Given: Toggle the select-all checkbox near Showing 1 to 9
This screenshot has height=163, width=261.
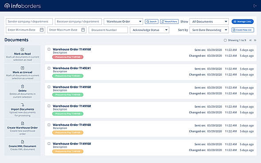Looking at the screenshot, I should click(225, 40).
